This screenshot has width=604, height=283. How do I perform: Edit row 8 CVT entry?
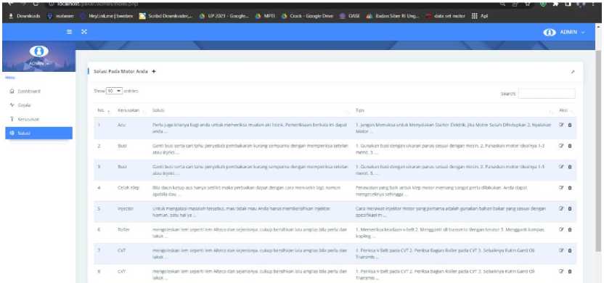tap(562, 271)
